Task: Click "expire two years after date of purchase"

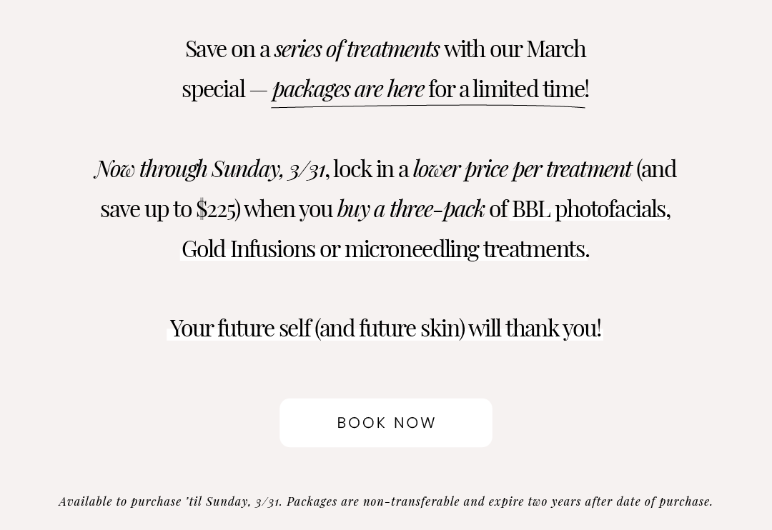Action: (600, 501)
